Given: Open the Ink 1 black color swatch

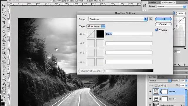Looking at the screenshot, I should [100, 34].
